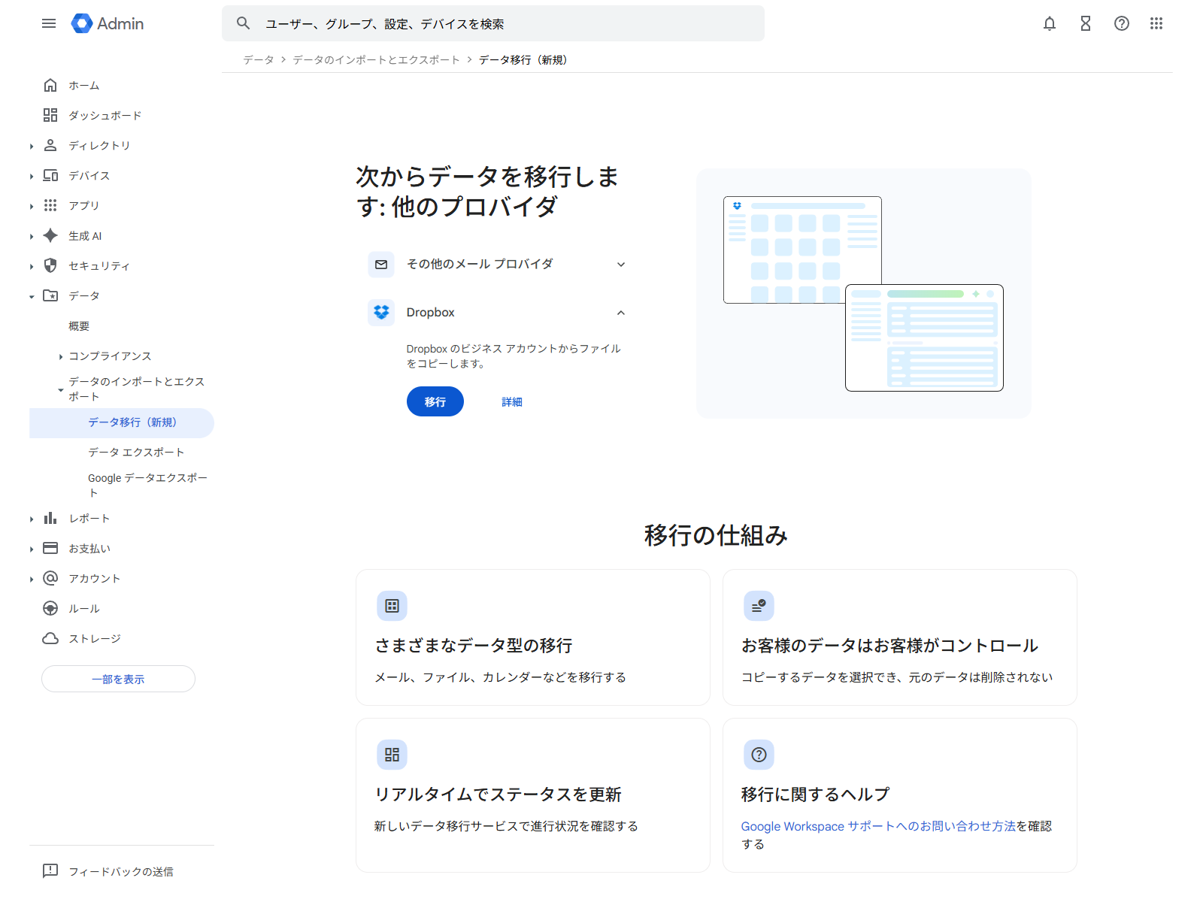Click the mail envelope provider icon
The image size is (1203, 902).
381,264
